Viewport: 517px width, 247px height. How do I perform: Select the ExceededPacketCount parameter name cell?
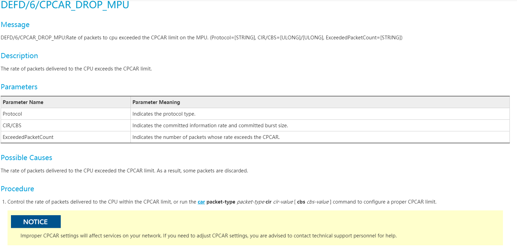[x=28, y=137]
